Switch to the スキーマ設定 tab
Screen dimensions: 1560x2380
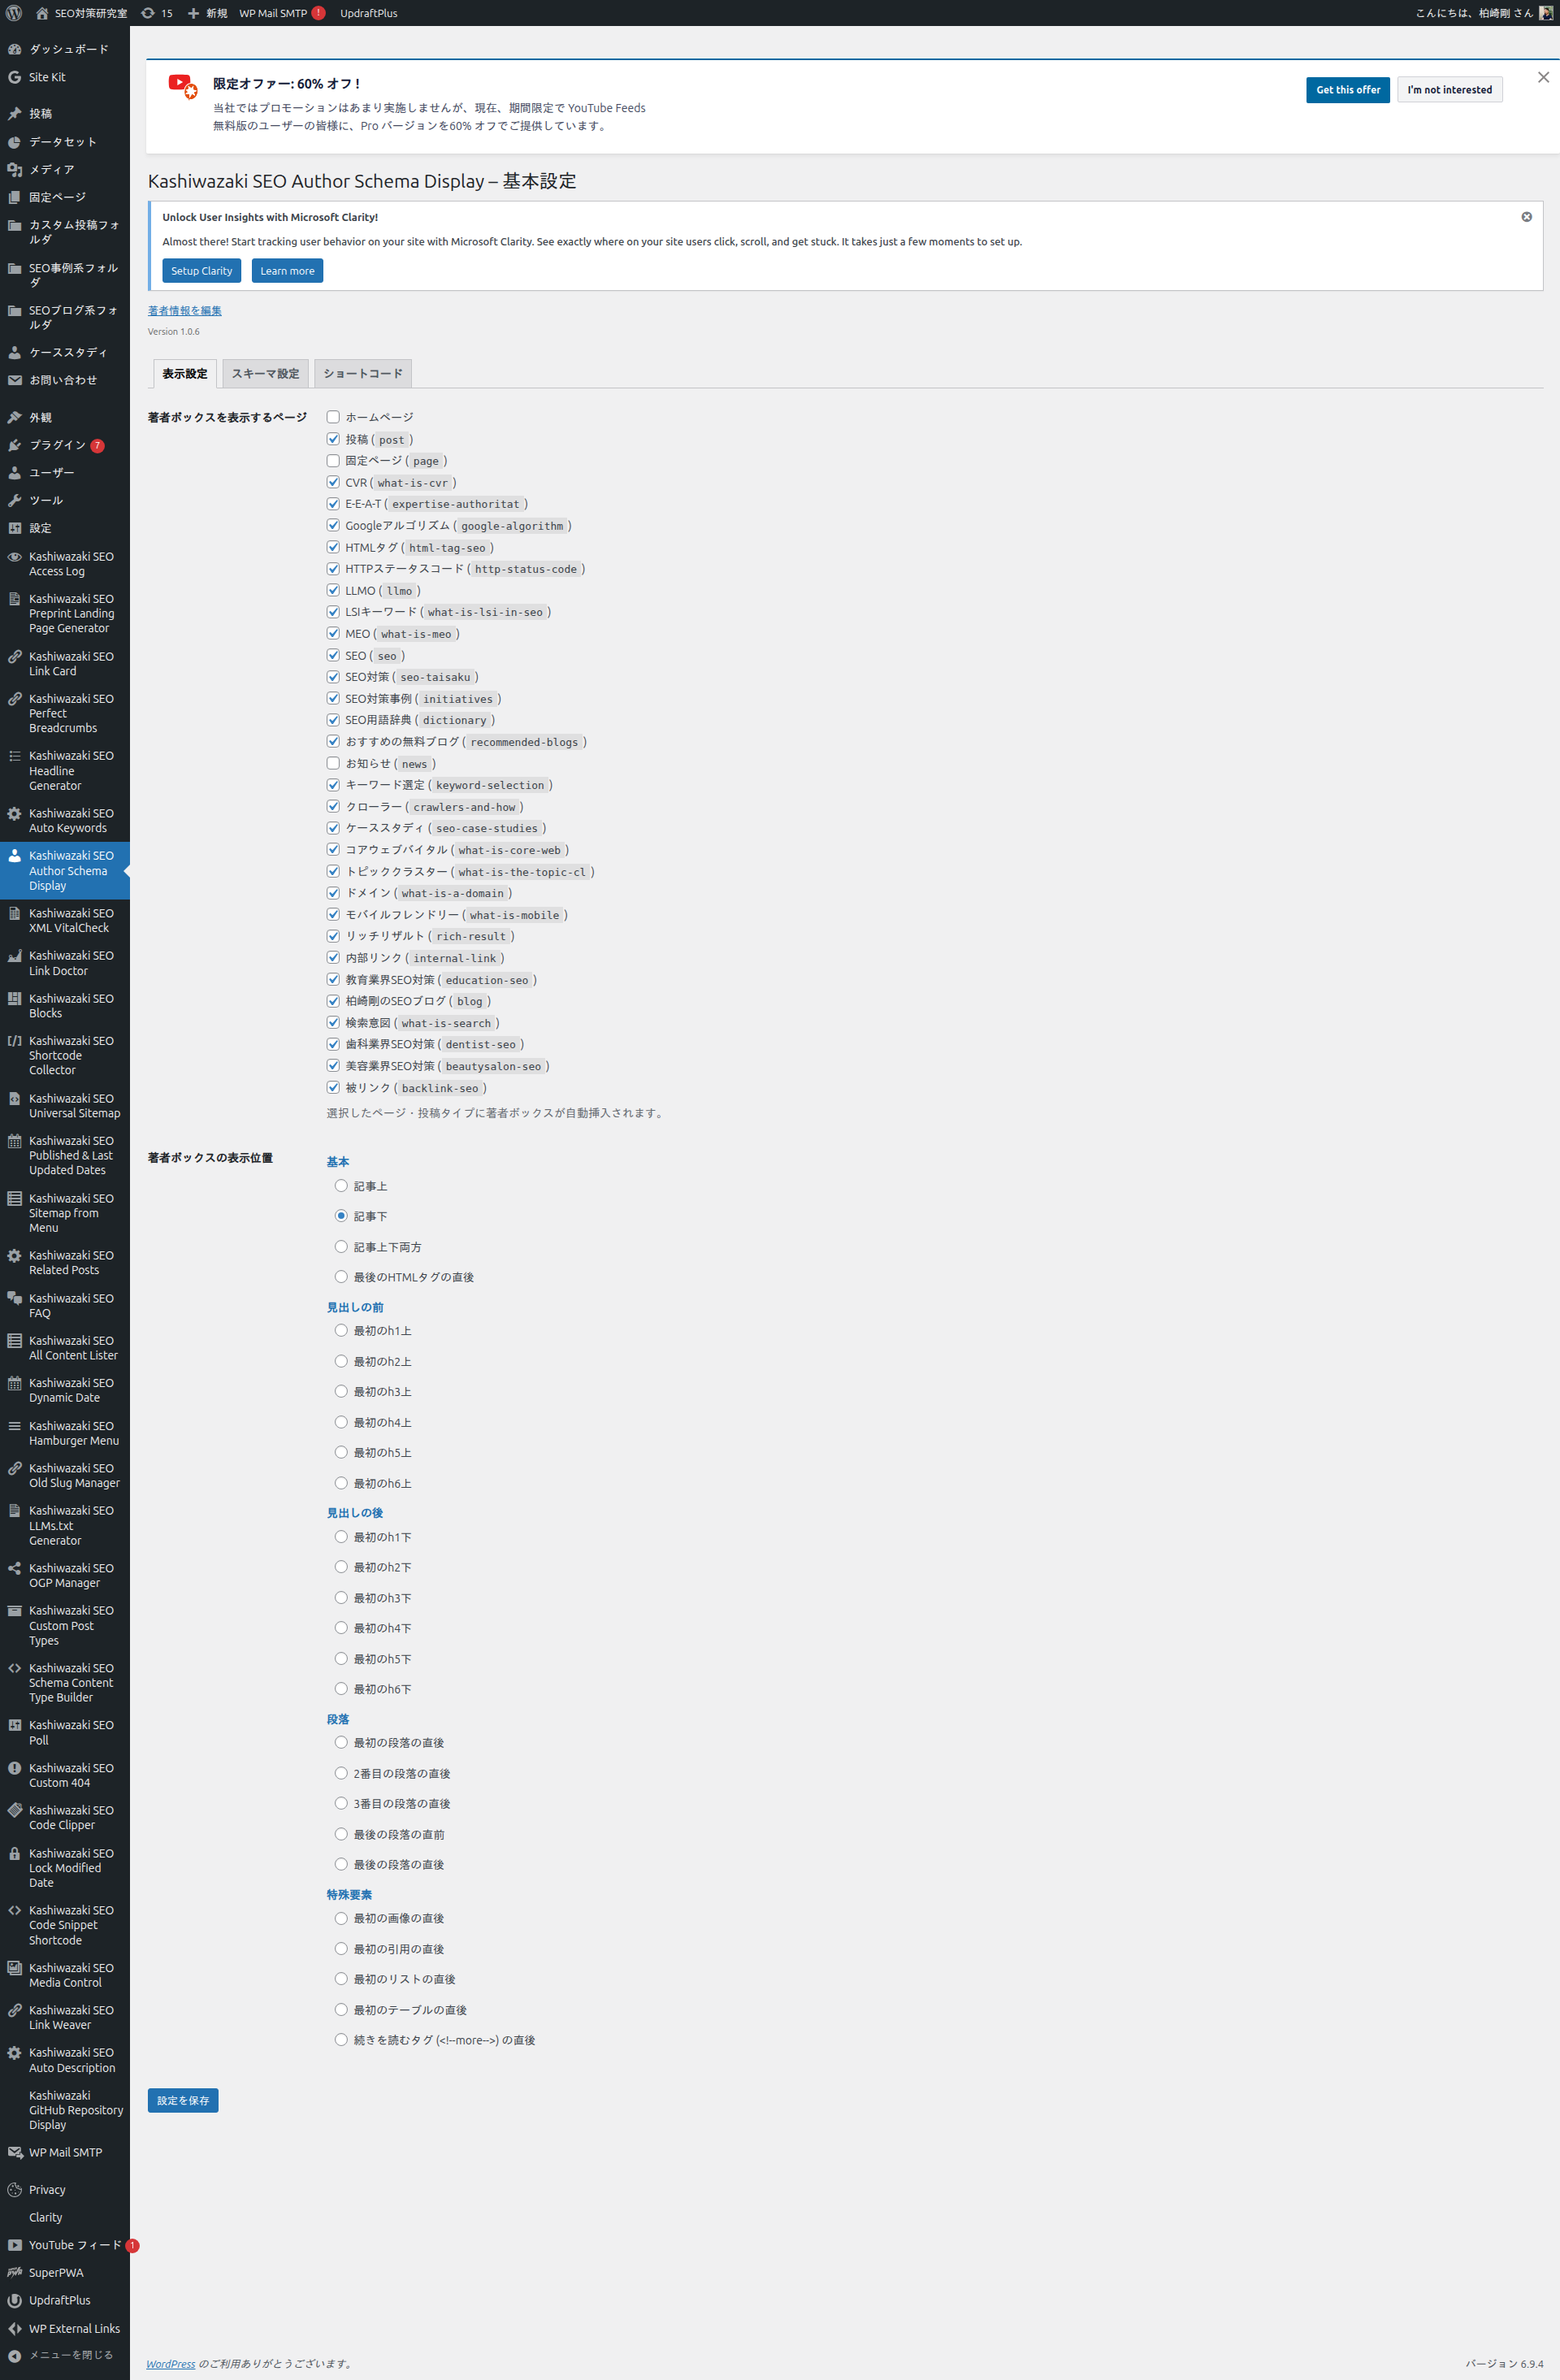click(x=265, y=374)
